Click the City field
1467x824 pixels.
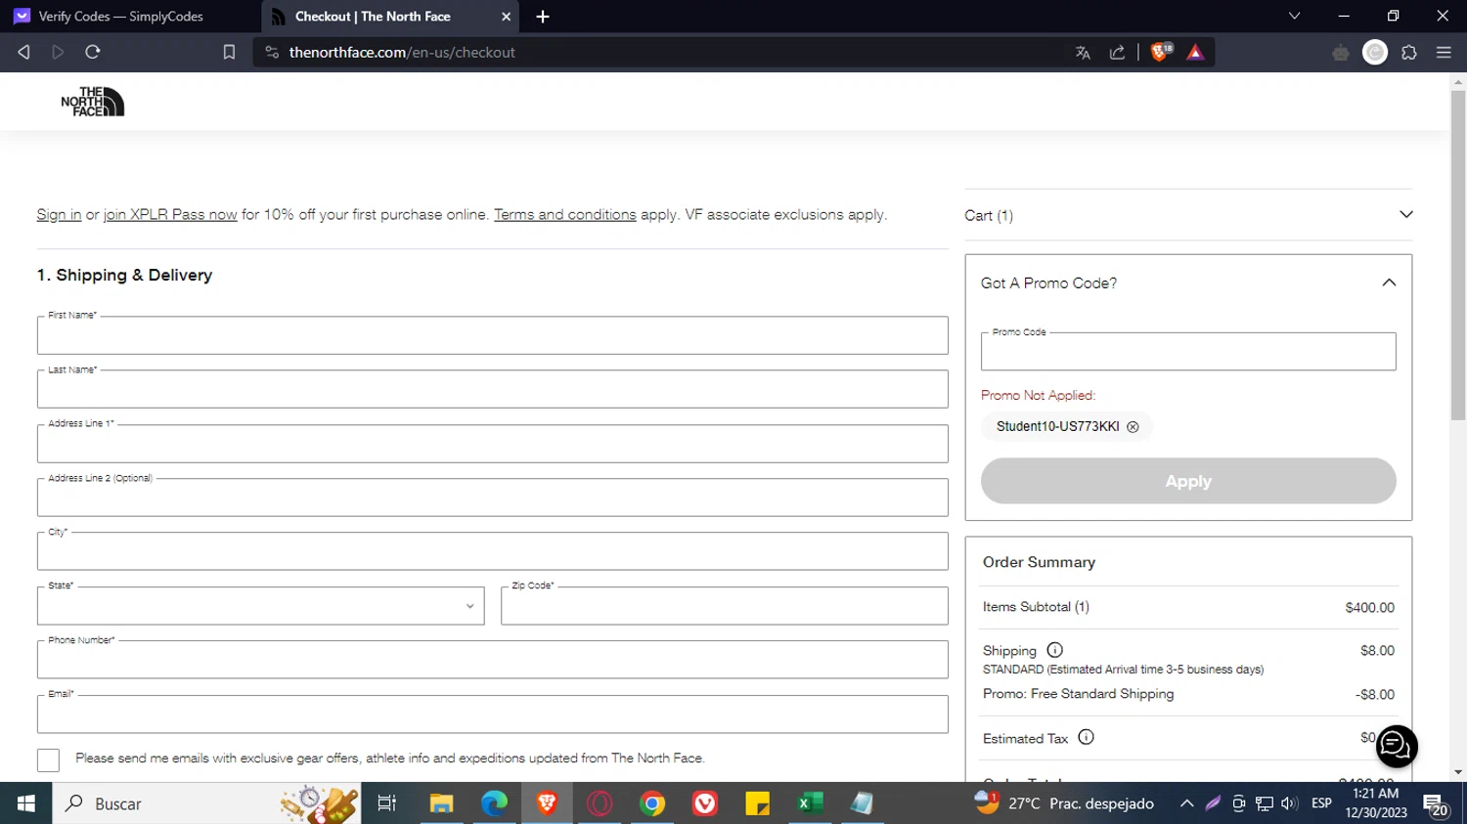pyautogui.click(x=492, y=551)
